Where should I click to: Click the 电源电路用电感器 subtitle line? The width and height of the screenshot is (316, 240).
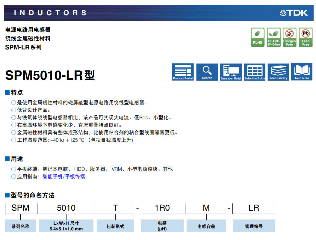click(x=28, y=30)
